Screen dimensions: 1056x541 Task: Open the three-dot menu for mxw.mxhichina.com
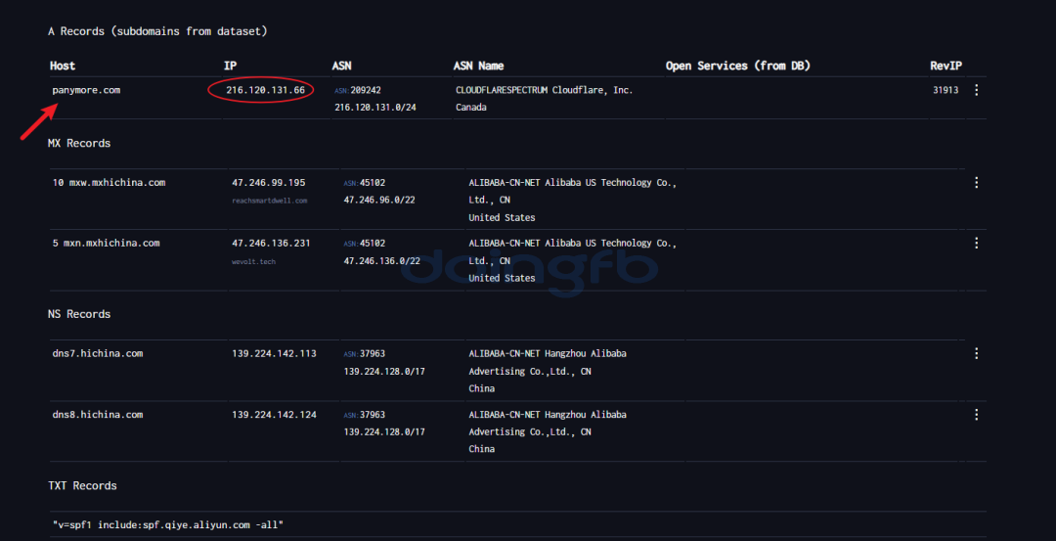click(976, 183)
